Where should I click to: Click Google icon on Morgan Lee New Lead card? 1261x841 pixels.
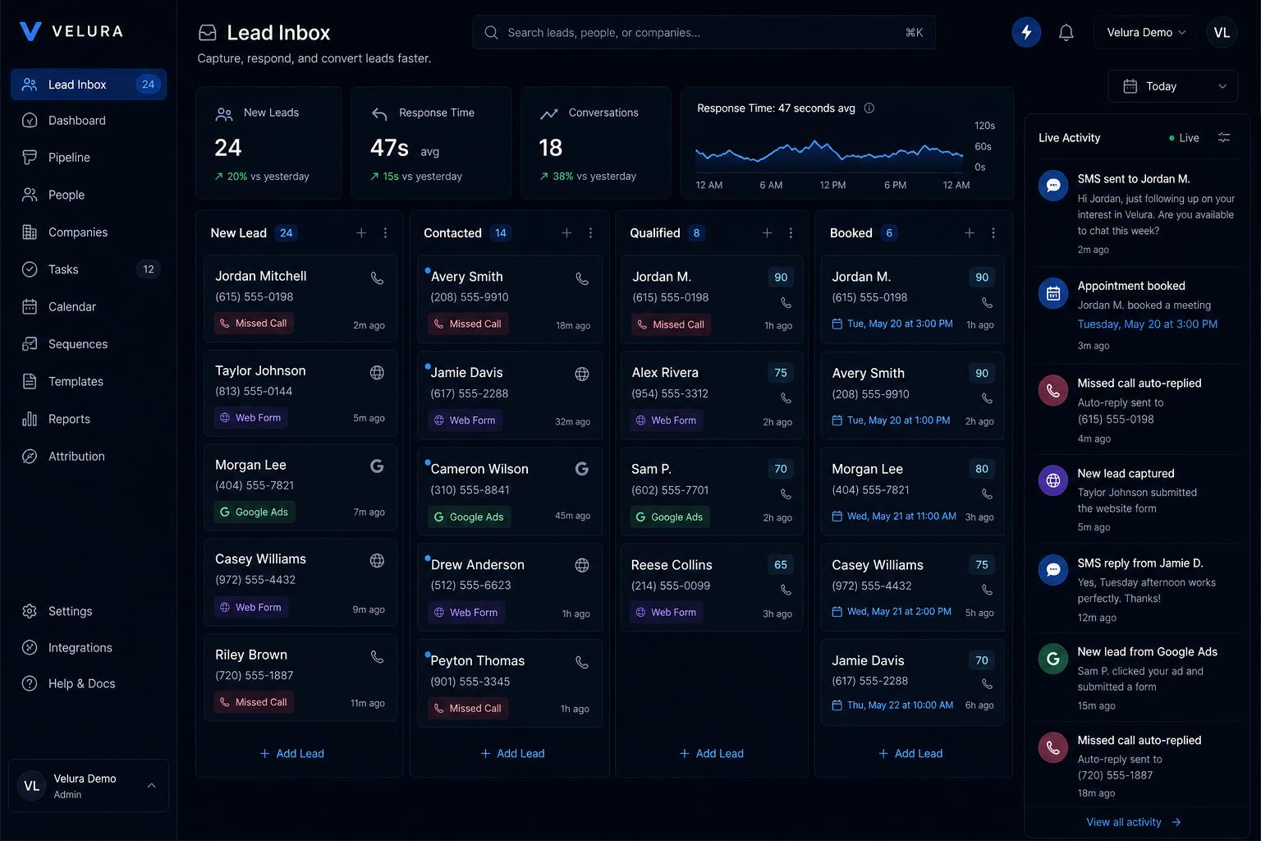[x=377, y=466]
